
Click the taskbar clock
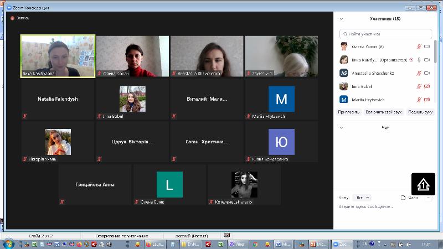point(426,244)
